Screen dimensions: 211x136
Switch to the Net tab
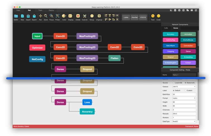29,10
